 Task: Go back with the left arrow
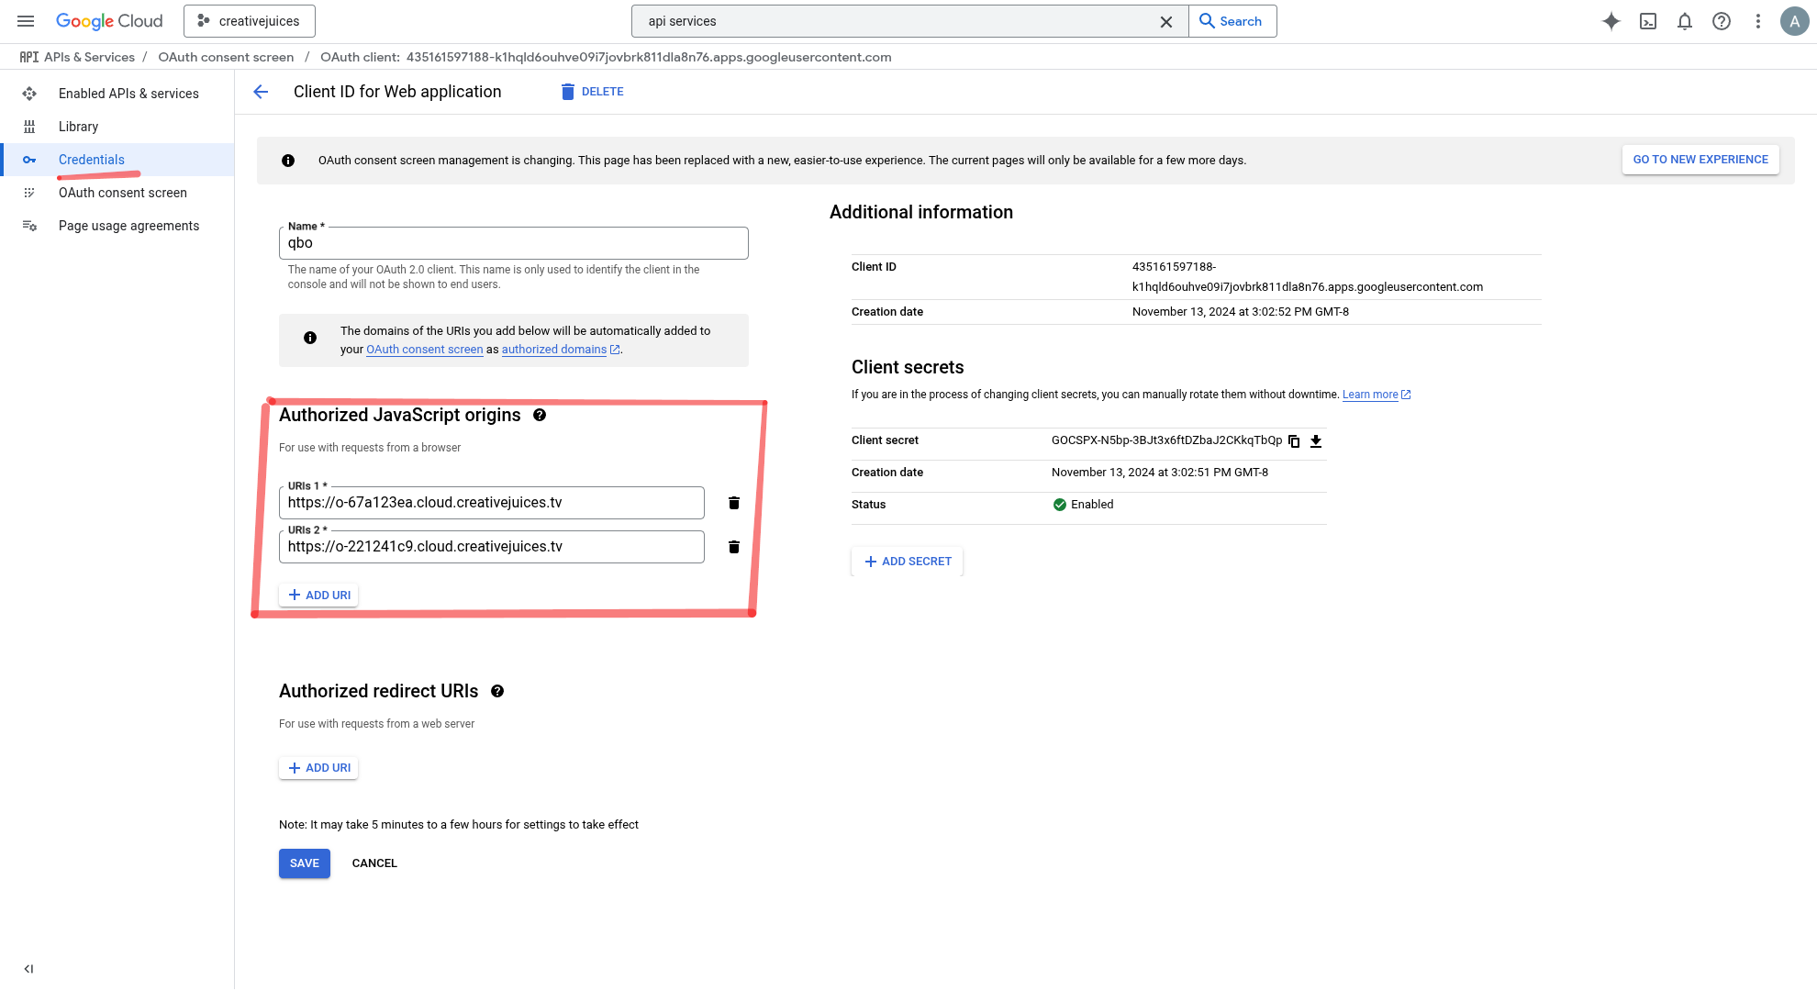coord(261,92)
